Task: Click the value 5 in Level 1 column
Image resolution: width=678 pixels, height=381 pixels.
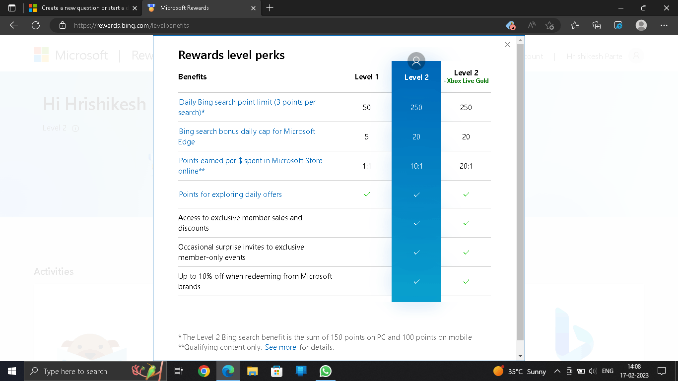Action: coord(367,136)
